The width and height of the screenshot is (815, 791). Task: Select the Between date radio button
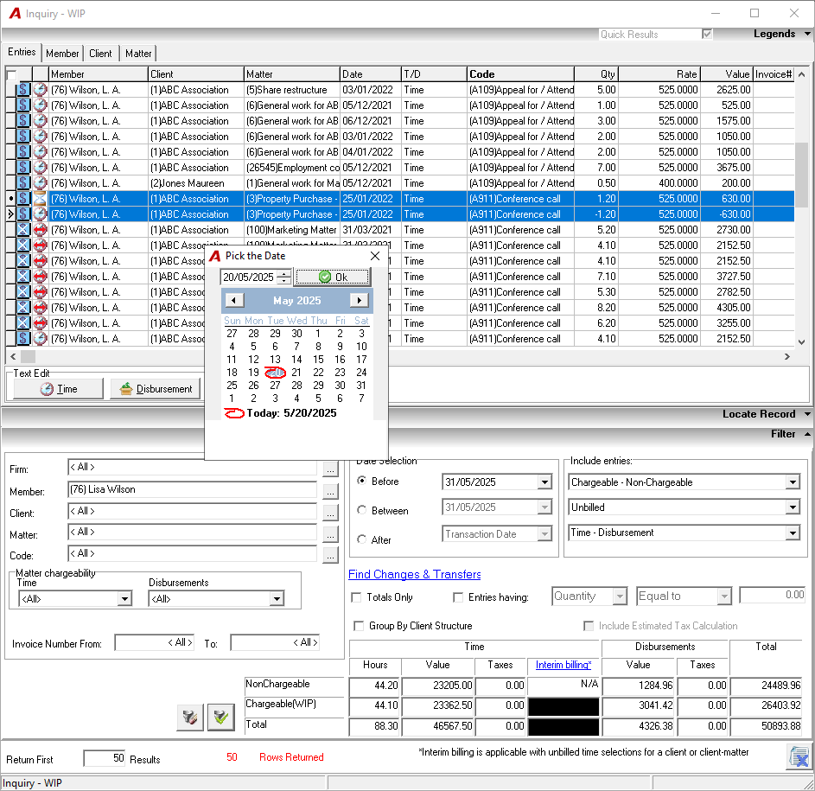coord(362,510)
